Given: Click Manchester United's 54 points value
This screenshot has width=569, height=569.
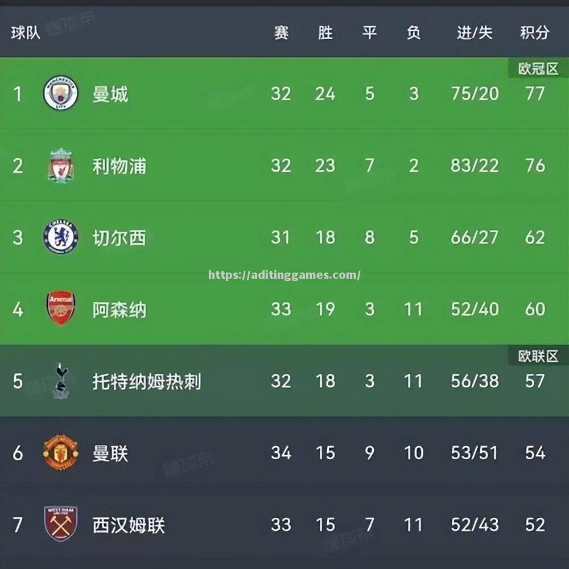Looking at the screenshot, I should click(x=535, y=453).
